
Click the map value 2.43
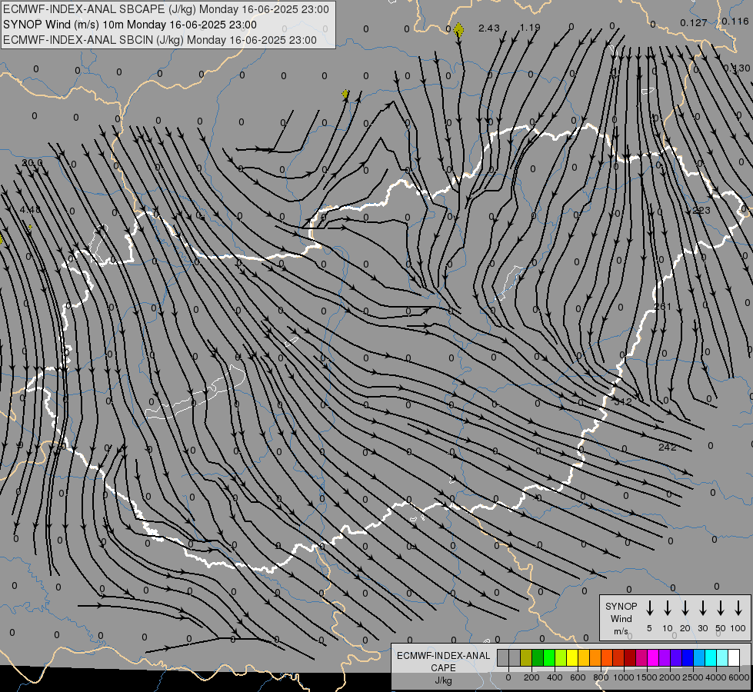[x=489, y=28]
